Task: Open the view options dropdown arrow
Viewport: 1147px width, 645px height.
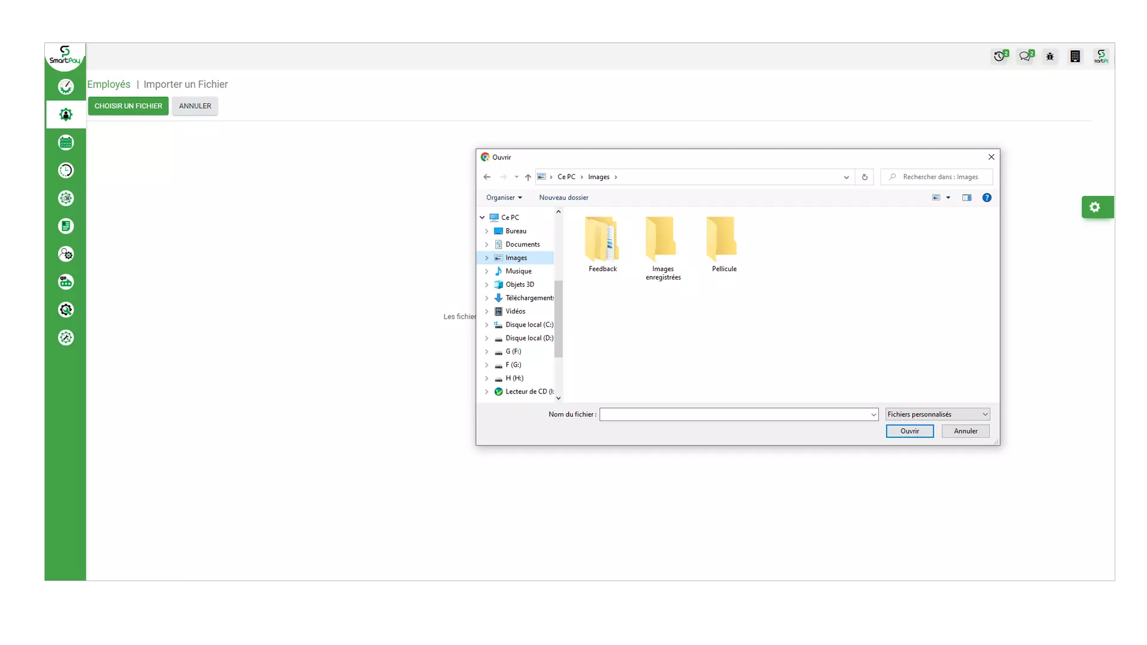Action: 948,198
